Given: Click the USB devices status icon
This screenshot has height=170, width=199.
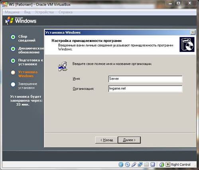Looking at the screenshot, I should click(134, 164).
